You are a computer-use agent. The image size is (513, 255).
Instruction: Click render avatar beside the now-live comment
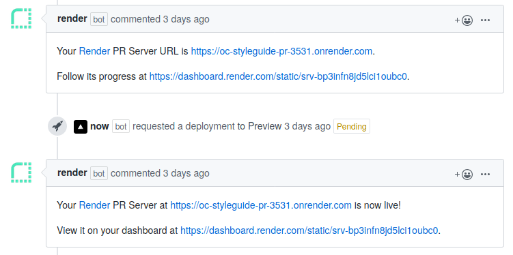pos(21,172)
